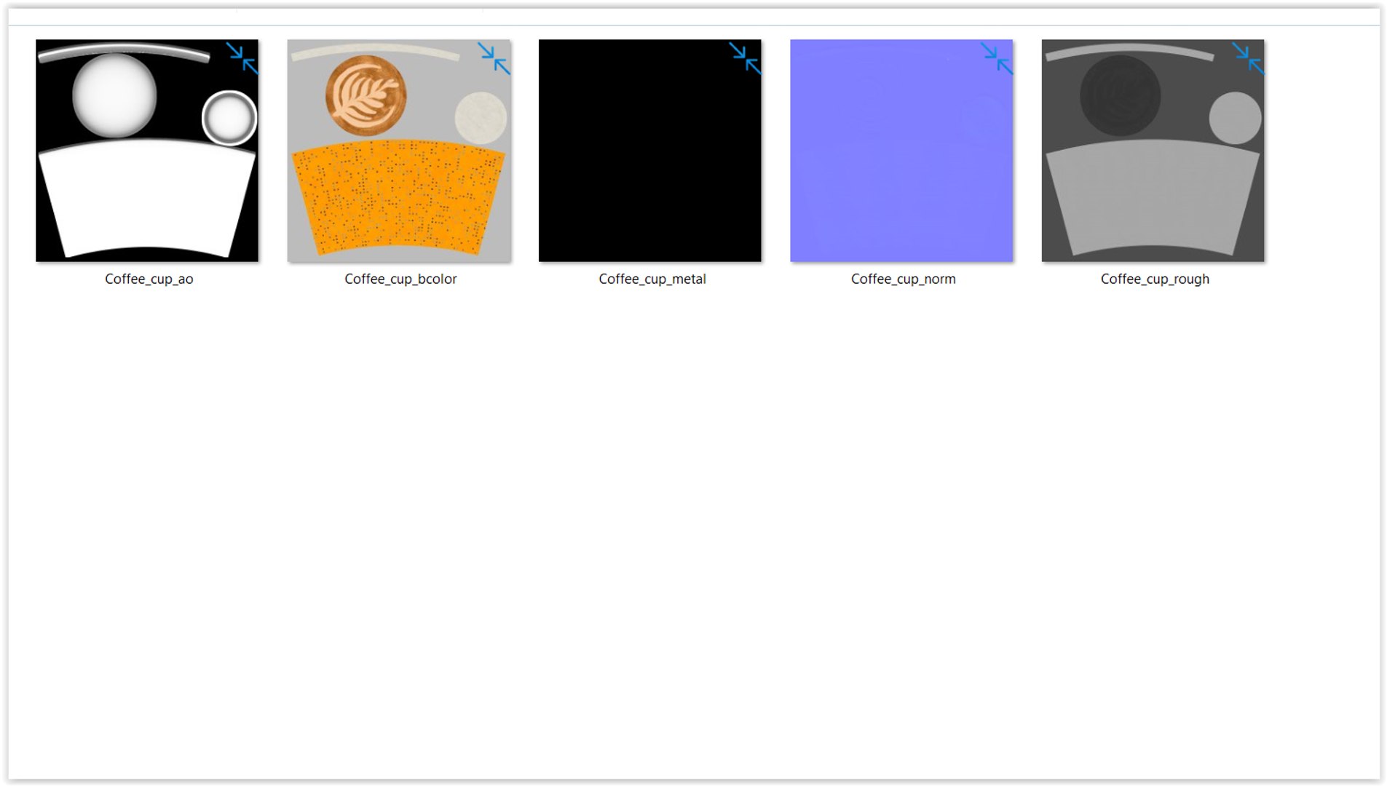Screen dimensions: 1387x786
Task: Select the purple Coffee_cup_norm thumbnail
Action: point(901,151)
